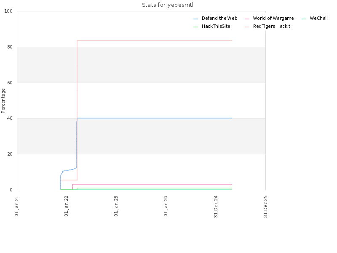Click the blue Defend the Web line at 40

pos(155,118)
